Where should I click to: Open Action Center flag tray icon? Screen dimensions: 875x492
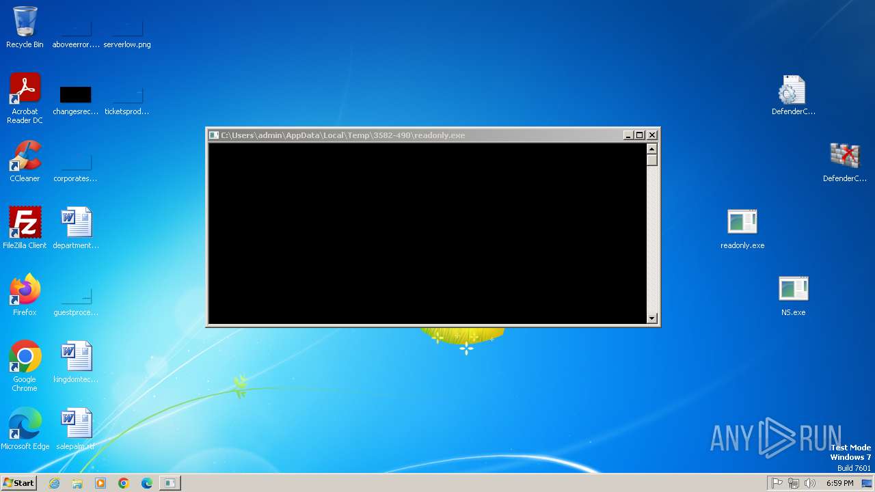click(x=777, y=483)
